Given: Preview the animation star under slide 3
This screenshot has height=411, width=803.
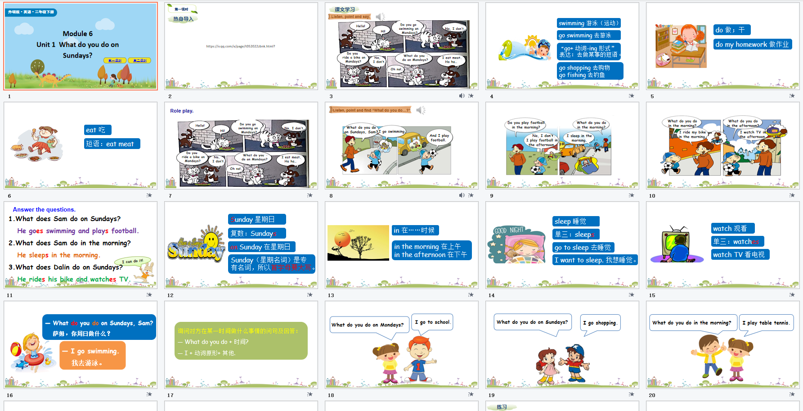Looking at the screenshot, I should point(471,96).
